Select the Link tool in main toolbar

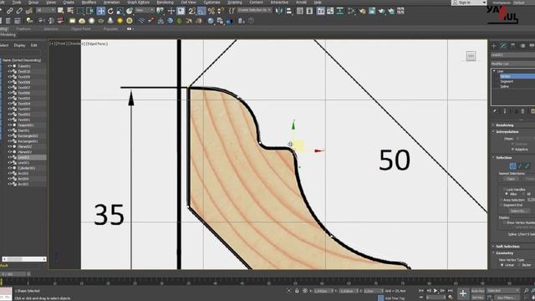[10, 11]
